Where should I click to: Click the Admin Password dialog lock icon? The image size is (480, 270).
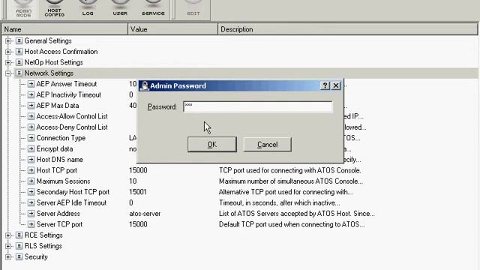point(145,85)
